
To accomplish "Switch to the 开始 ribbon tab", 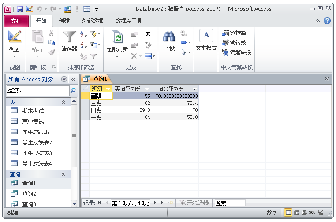I will [x=41, y=21].
